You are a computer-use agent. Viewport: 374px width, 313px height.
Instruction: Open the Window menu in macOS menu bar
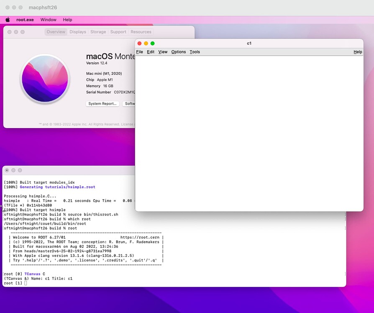tap(49, 20)
